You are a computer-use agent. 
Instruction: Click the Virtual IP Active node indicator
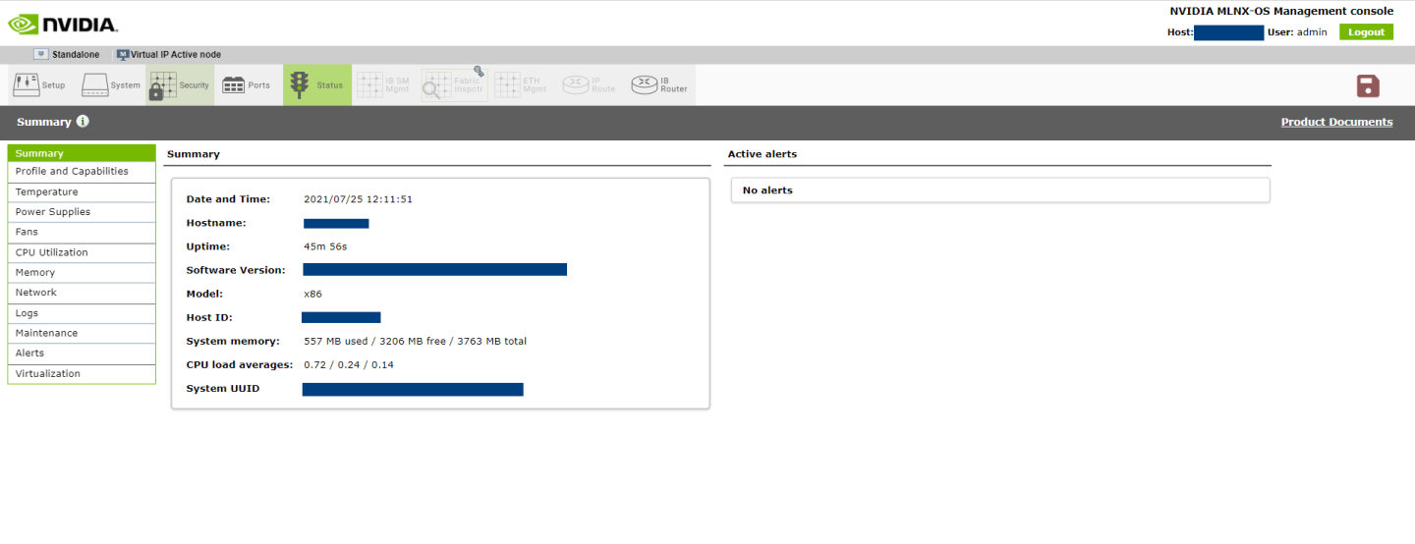click(x=168, y=55)
